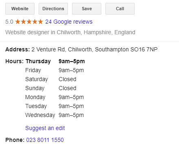179x148 pixels.
Task: Open the 24 Google reviews link
Action: coord(69,22)
